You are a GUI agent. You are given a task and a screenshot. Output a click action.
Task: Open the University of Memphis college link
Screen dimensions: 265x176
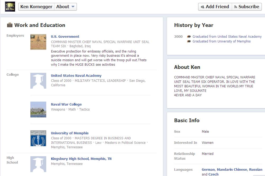[x=70, y=133]
